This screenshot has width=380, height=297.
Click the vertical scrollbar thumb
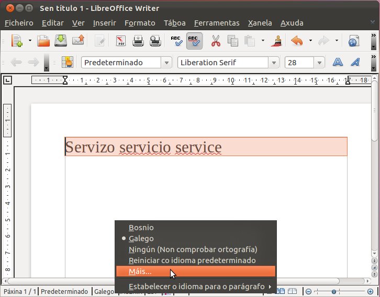[x=374, y=111]
